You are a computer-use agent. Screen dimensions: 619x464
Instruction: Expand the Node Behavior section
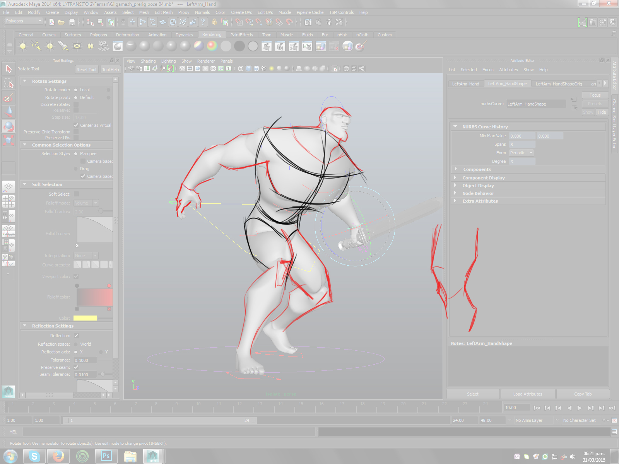tap(455, 193)
